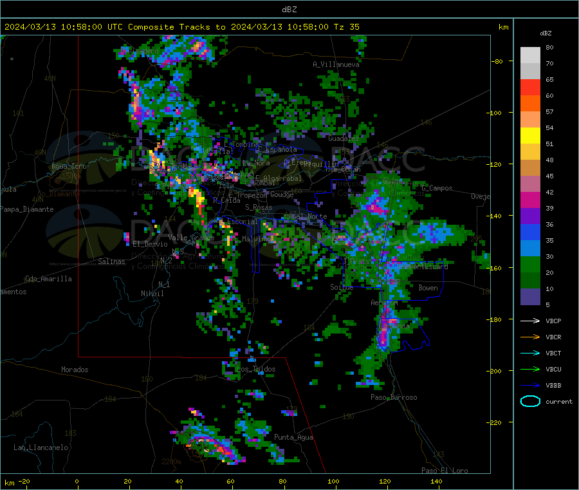The width and height of the screenshot is (579, 490).
Task: Click the '60' tick on the horizontal axis
Action: tap(230, 481)
